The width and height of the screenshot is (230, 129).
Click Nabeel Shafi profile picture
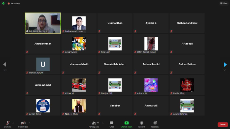[x=79, y=106]
